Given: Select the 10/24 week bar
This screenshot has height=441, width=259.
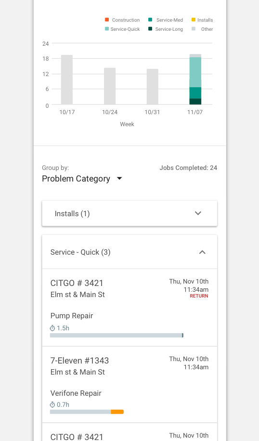Looking at the screenshot, I should [110, 86].
